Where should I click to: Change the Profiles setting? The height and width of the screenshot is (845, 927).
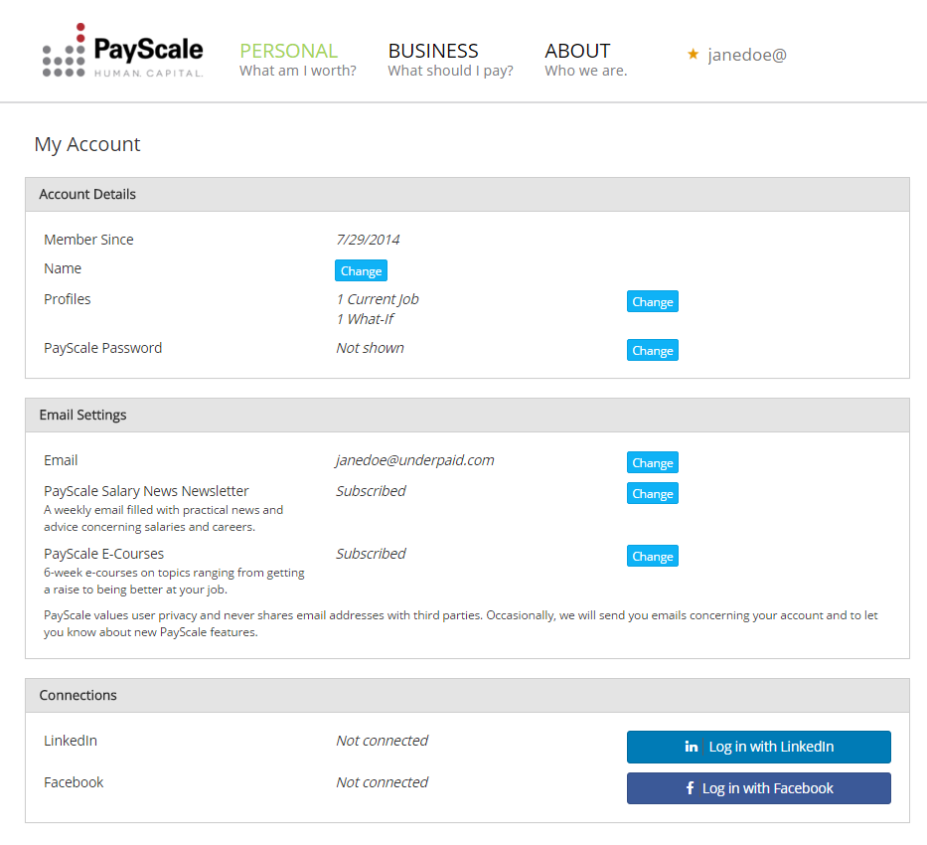click(652, 301)
